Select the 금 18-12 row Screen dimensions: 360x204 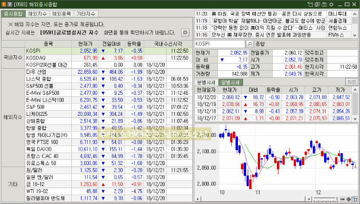coord(109,184)
